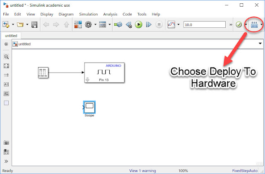The height and width of the screenshot is (174, 265).
Task: Click the Forward navigation arrow
Action: pyautogui.click(x=56, y=25)
